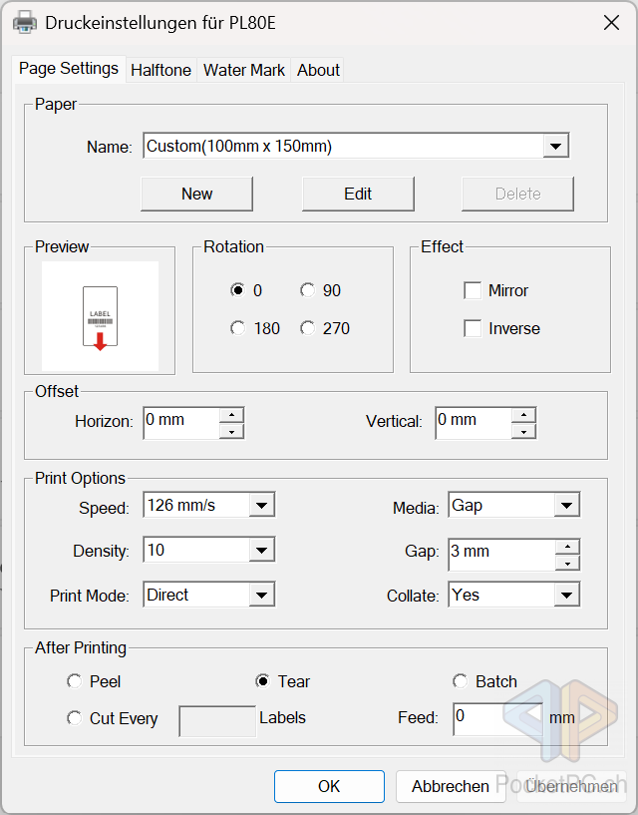Increase Gap value using up arrow
This screenshot has height=815, width=638.
pos(567,546)
